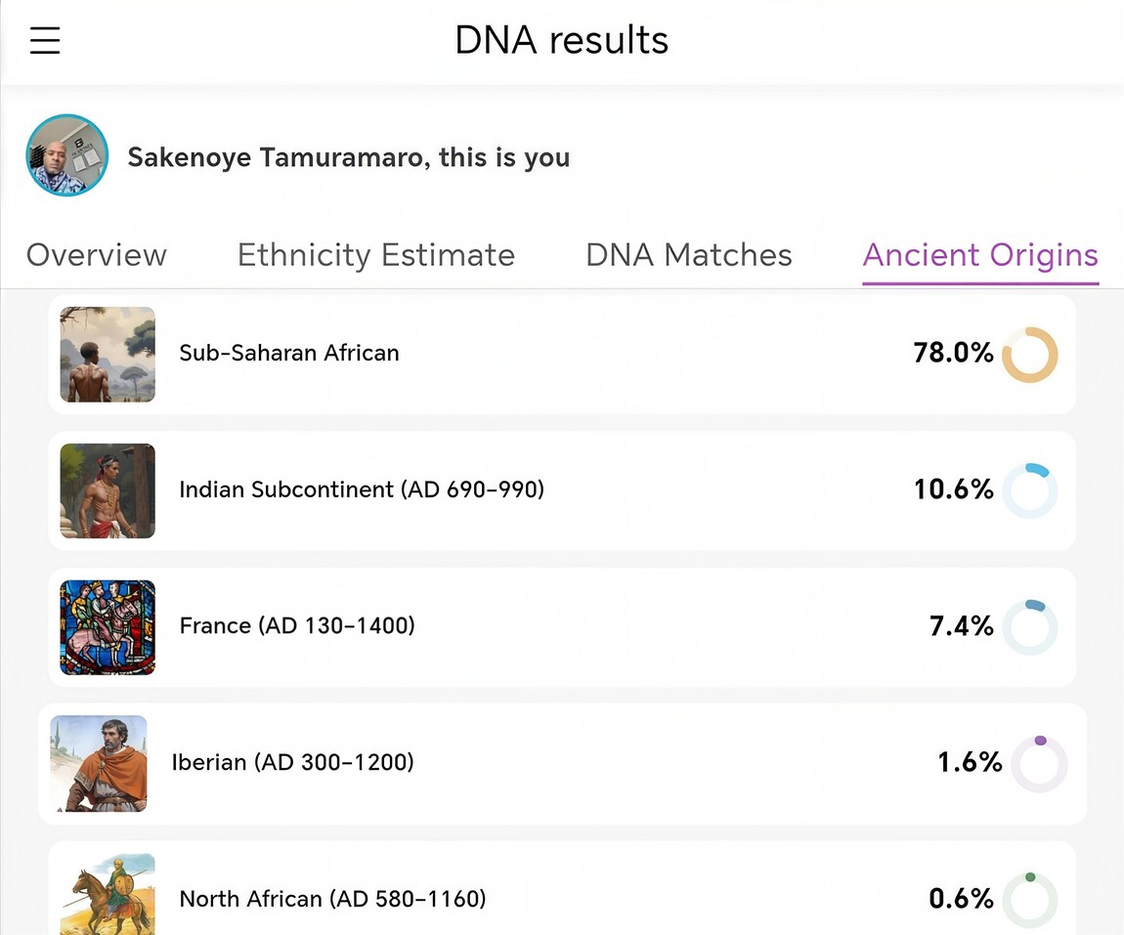Image resolution: width=1124 pixels, height=935 pixels.
Task: Switch to the DNA Matches tab
Action: [x=688, y=255]
